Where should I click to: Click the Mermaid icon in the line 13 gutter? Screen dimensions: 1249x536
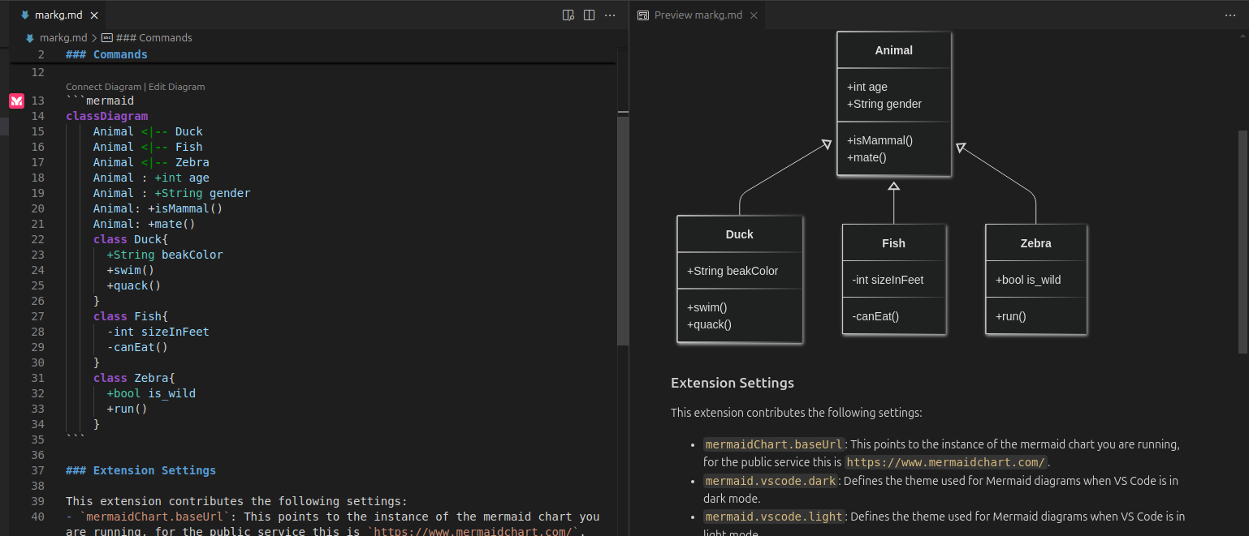pos(16,101)
